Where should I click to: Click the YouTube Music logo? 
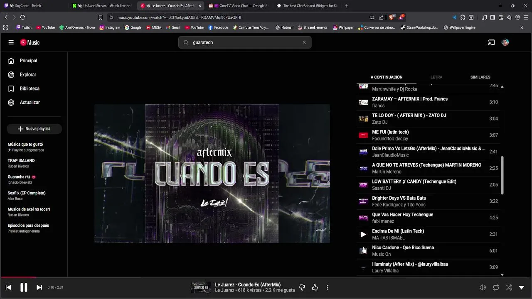[x=30, y=42]
